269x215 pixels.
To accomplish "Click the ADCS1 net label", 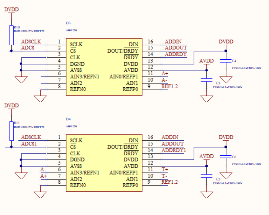I will [29, 144].
